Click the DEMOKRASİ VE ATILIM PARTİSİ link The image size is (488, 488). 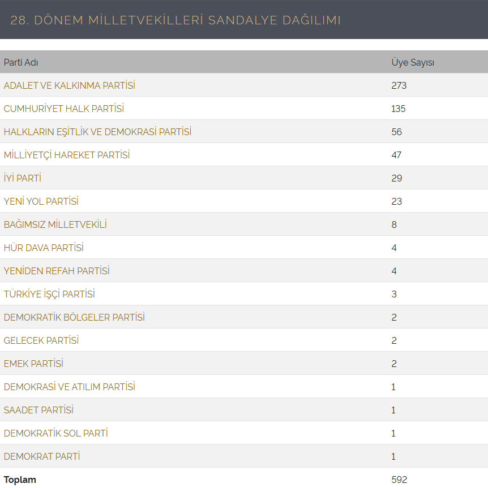coord(69,387)
